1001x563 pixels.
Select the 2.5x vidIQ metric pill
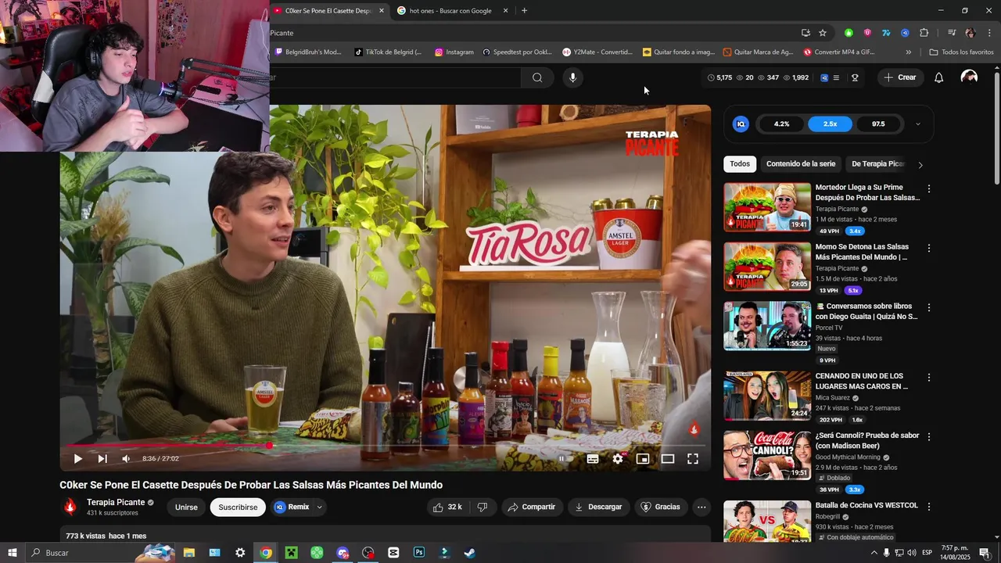(x=830, y=124)
